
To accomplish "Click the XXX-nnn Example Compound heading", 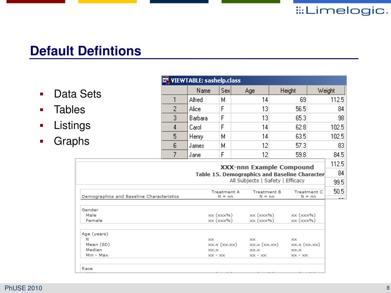I will (x=267, y=167).
